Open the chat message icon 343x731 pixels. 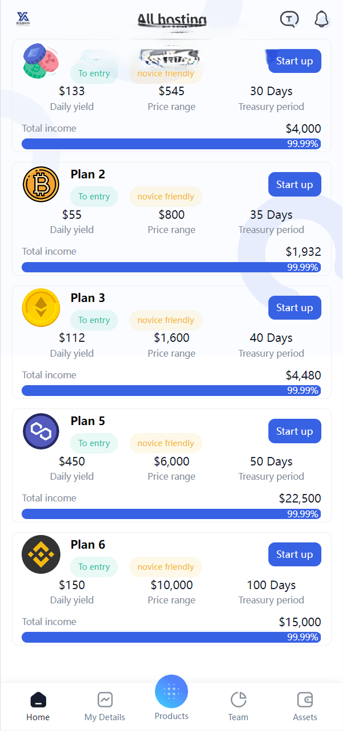[289, 19]
